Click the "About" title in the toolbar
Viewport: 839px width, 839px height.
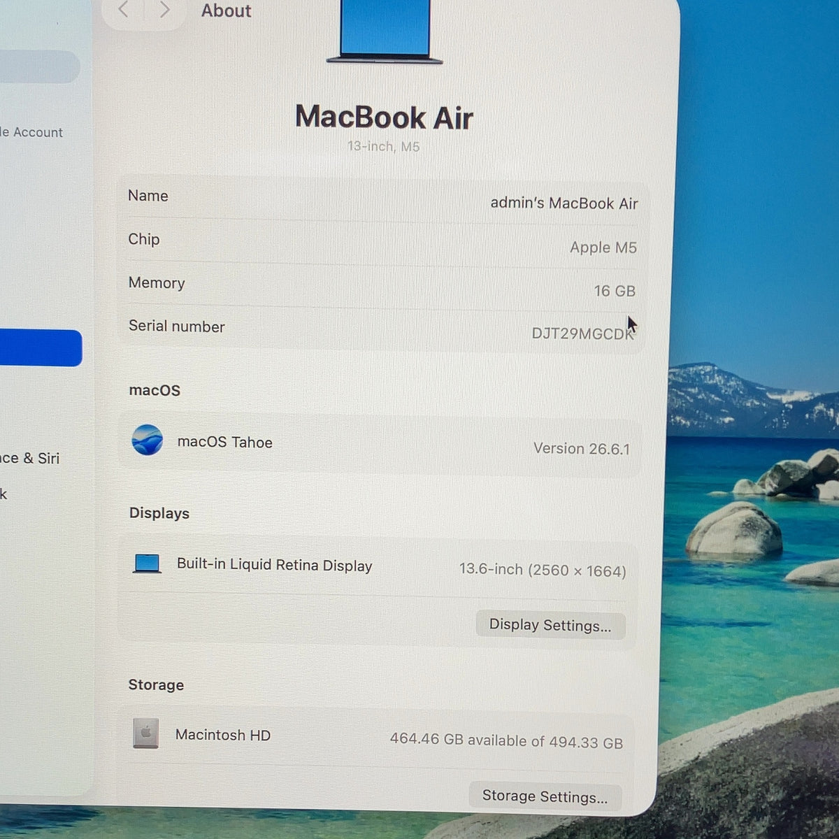pos(226,10)
